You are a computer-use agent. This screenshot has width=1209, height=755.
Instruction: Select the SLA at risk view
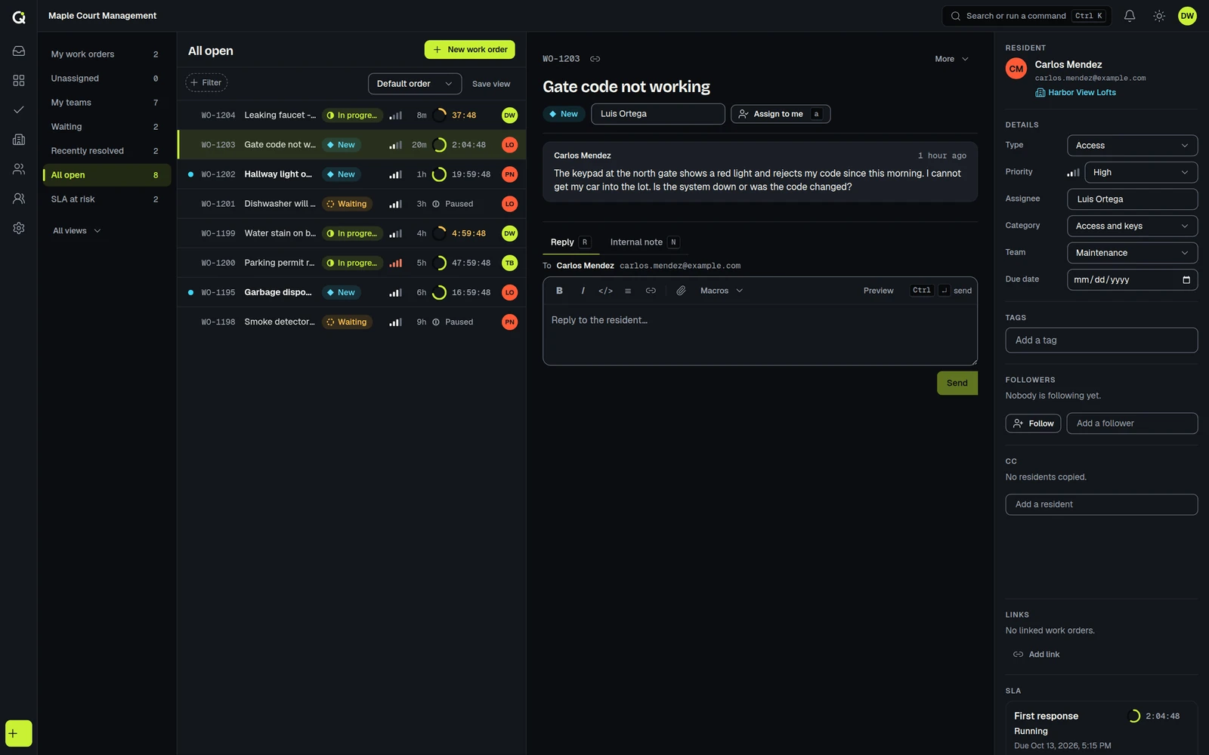[x=107, y=199]
